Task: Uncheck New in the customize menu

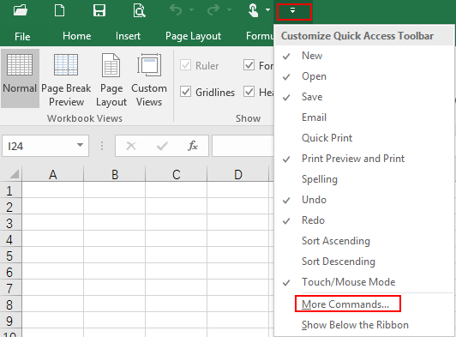Action: point(363,56)
